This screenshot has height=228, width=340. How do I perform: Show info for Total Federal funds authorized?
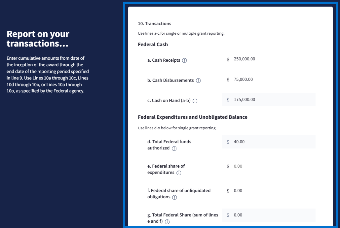174,148
